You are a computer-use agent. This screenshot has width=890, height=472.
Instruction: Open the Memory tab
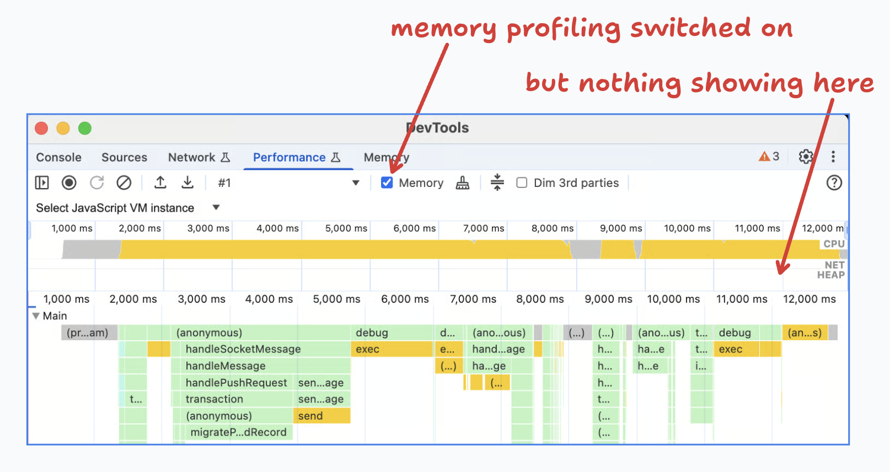tap(387, 157)
